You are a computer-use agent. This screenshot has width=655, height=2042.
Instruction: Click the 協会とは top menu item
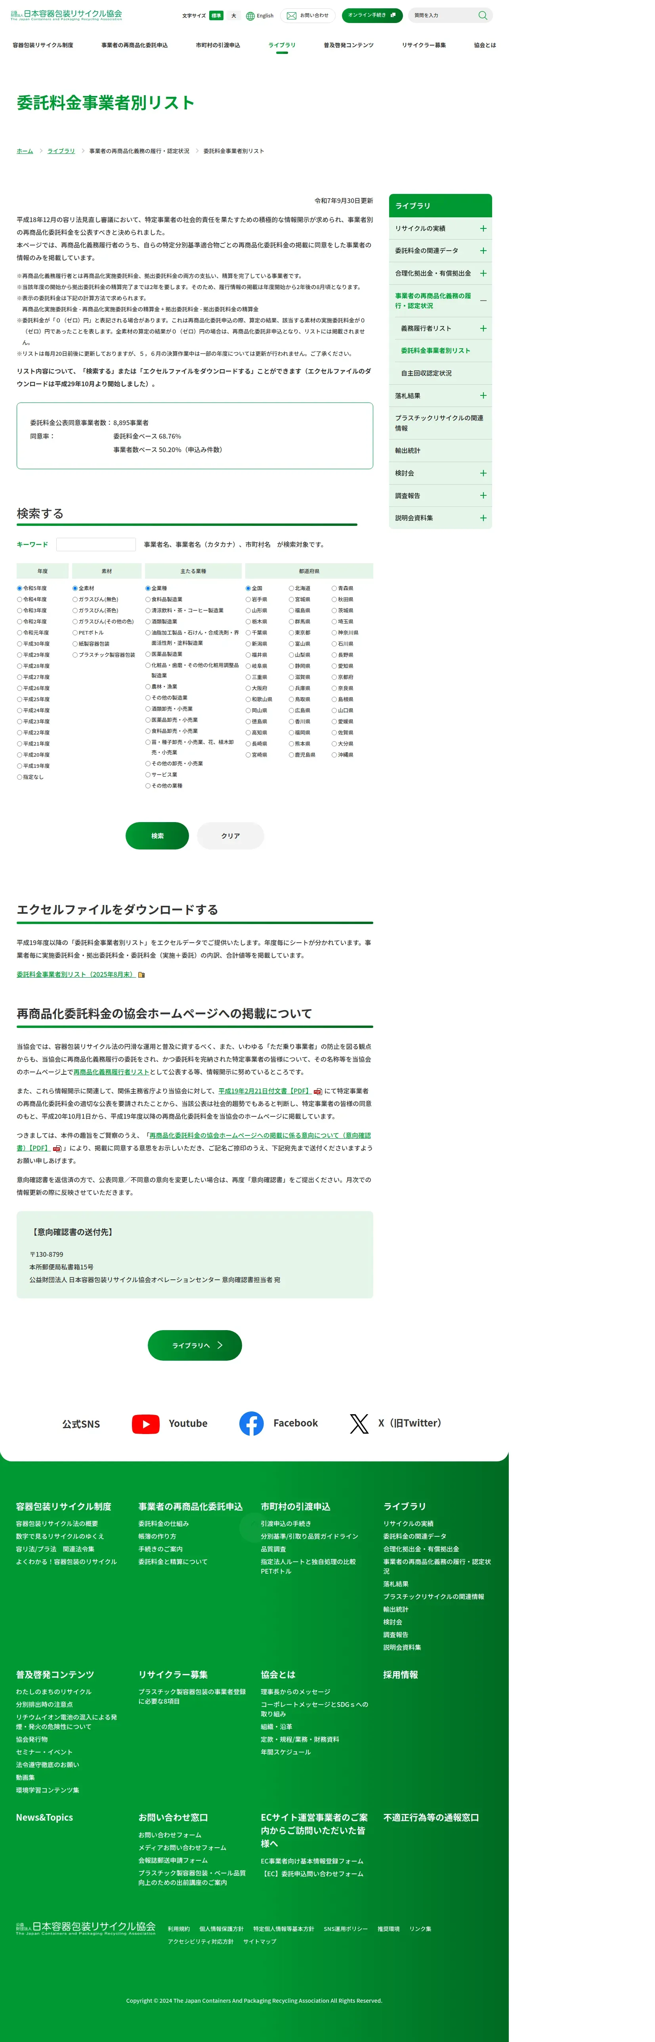tap(485, 45)
